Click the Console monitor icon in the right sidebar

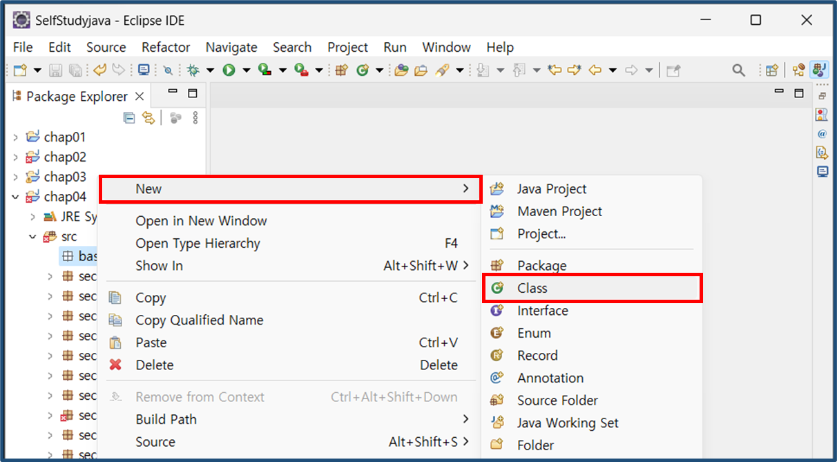[822, 171]
